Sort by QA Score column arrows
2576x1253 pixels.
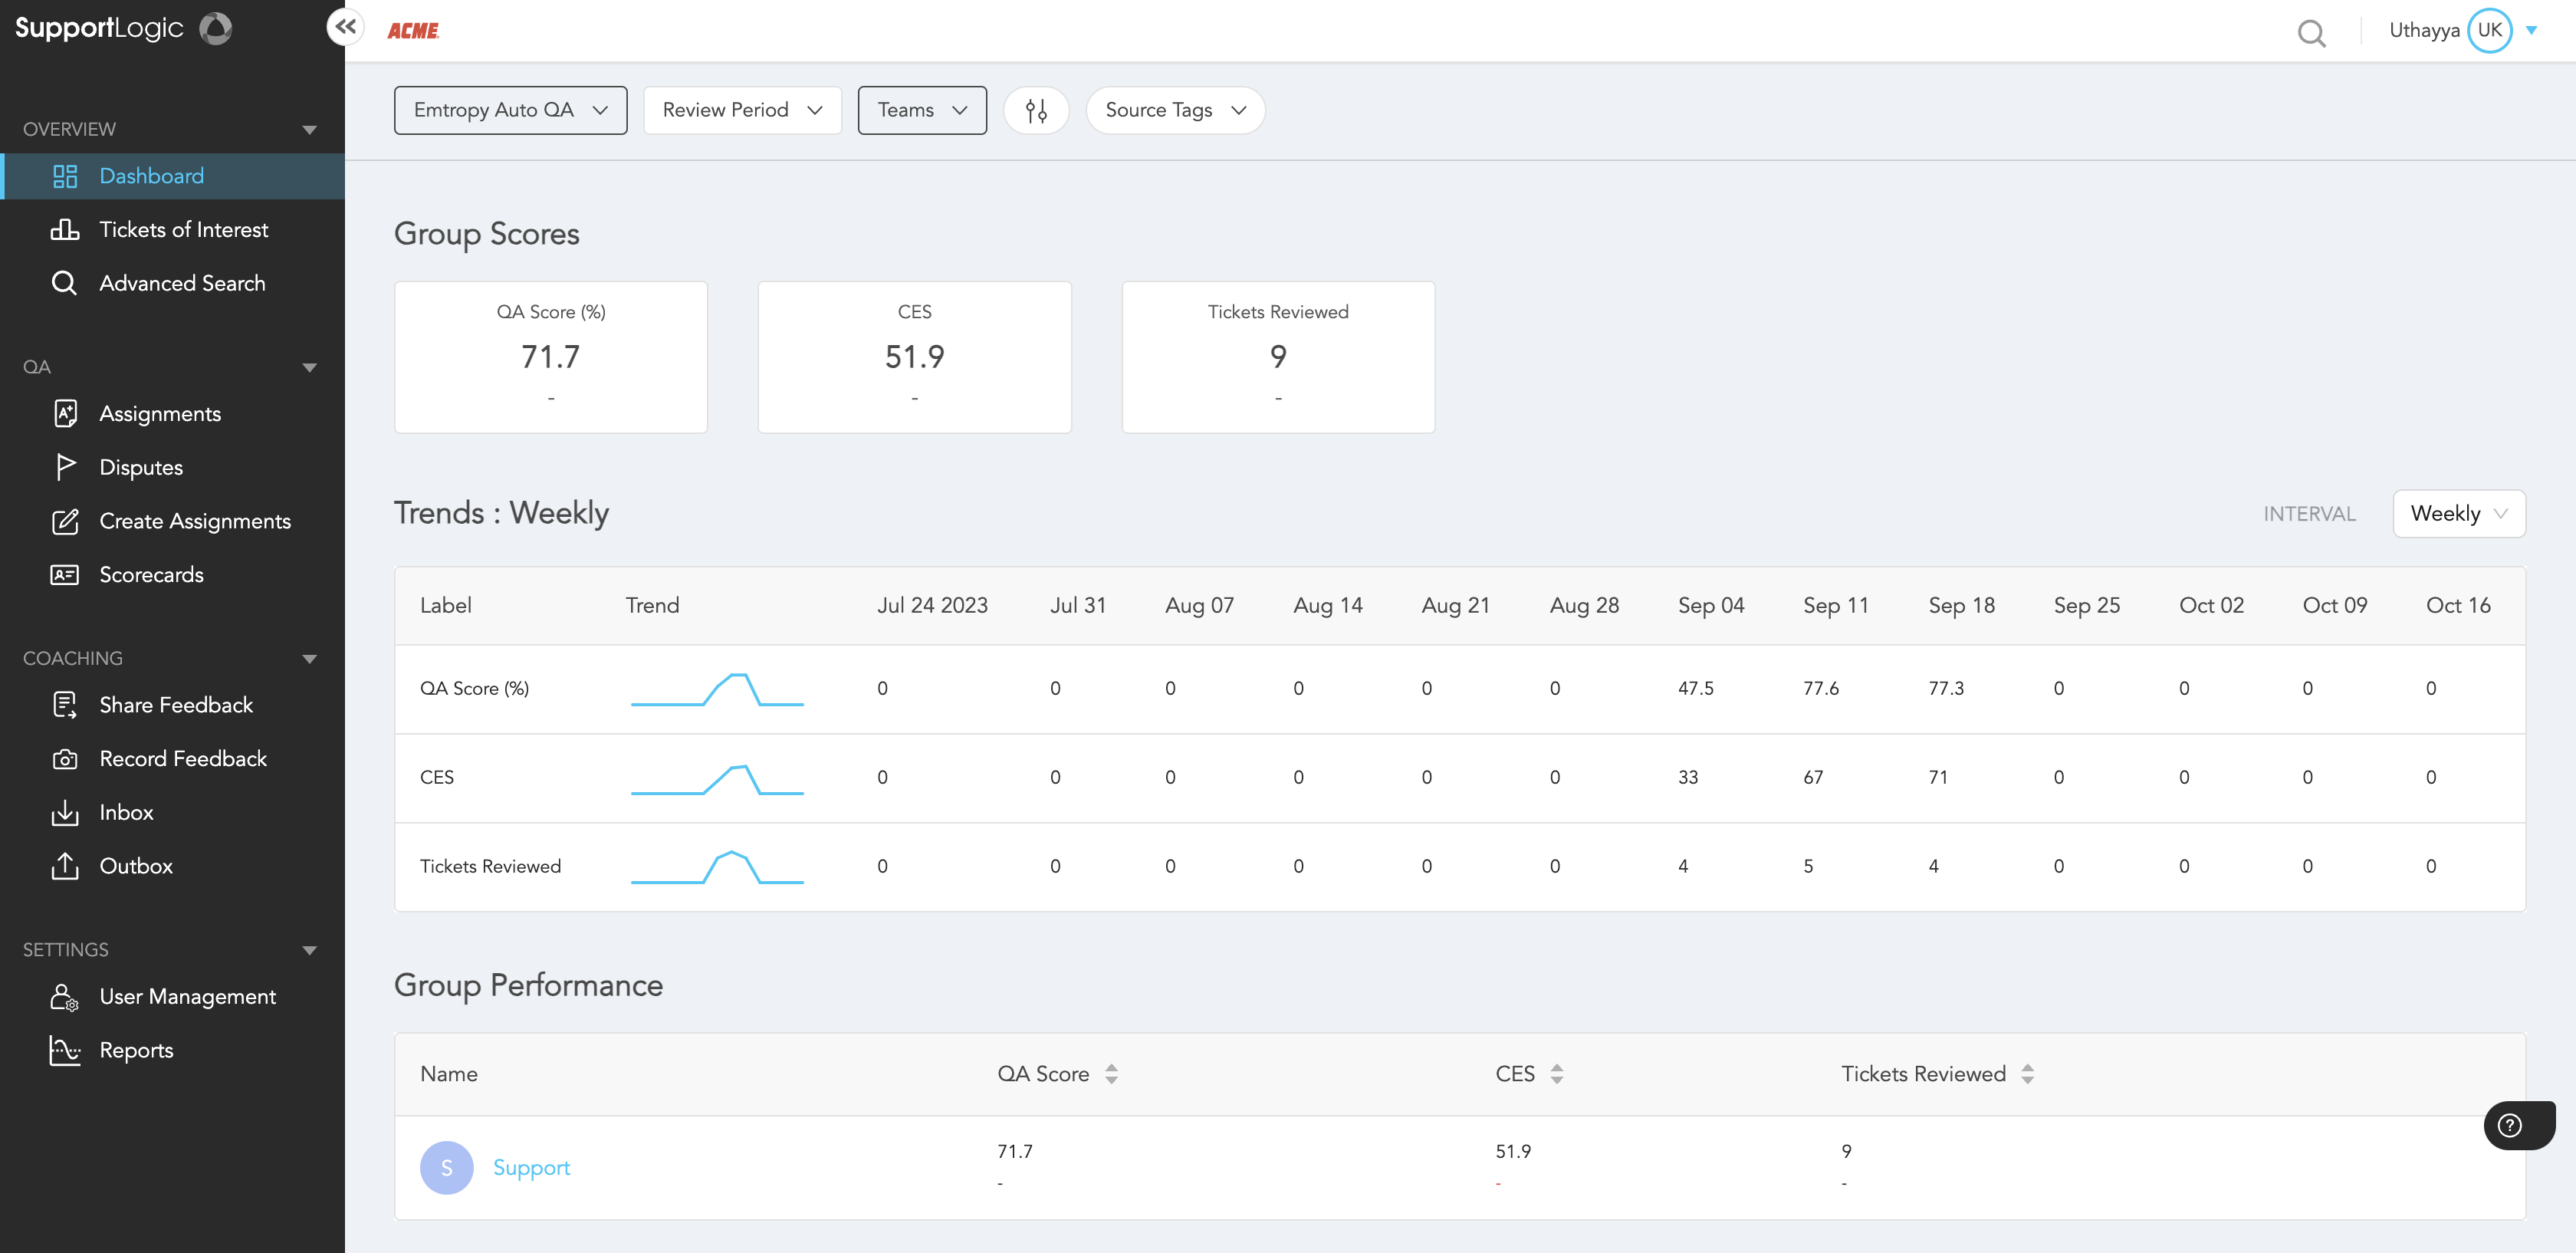point(1112,1074)
